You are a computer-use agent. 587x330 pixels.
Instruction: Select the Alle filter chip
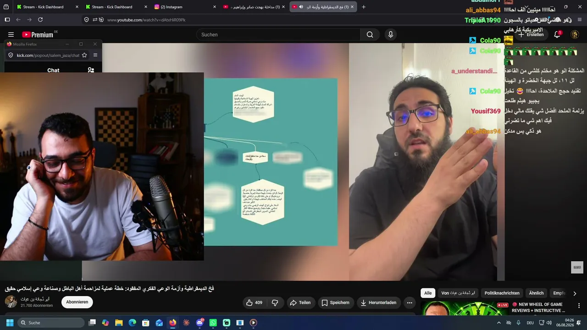coord(428,293)
